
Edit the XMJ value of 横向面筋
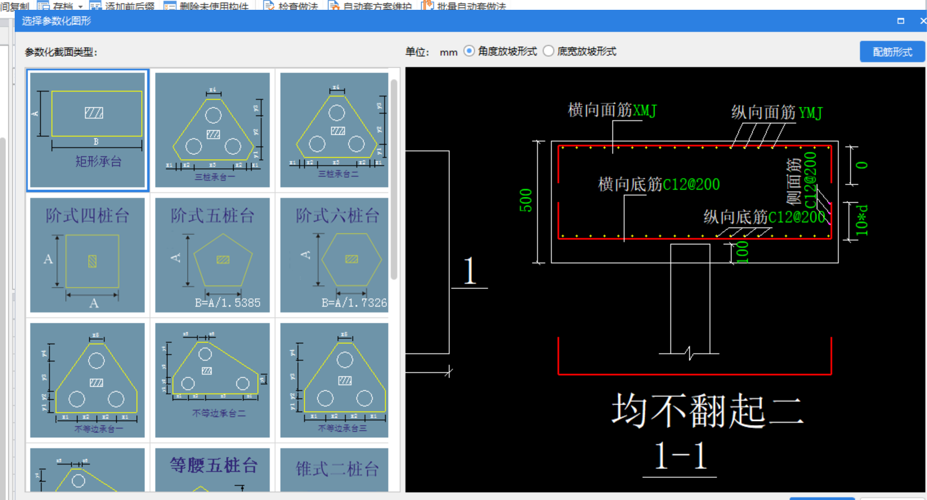645,111
